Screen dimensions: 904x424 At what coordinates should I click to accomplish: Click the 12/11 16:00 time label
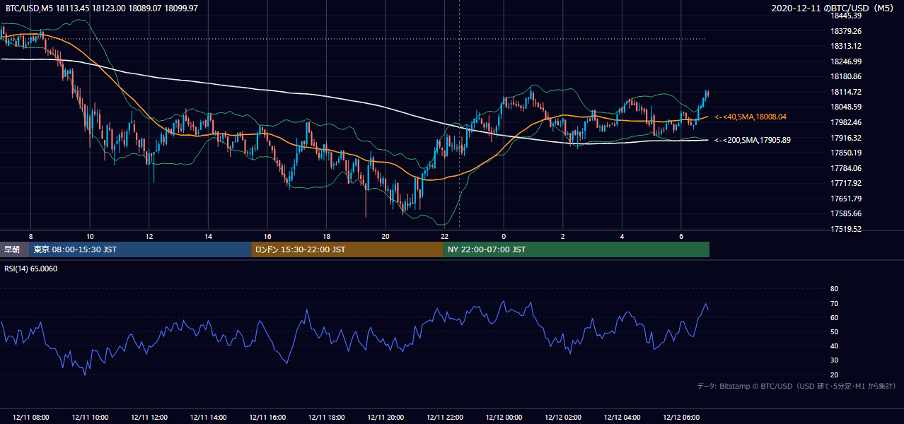[267, 418]
